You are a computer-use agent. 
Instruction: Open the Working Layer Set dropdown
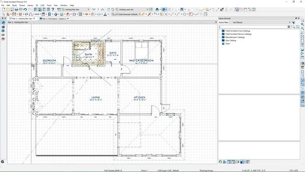coord(132,10)
